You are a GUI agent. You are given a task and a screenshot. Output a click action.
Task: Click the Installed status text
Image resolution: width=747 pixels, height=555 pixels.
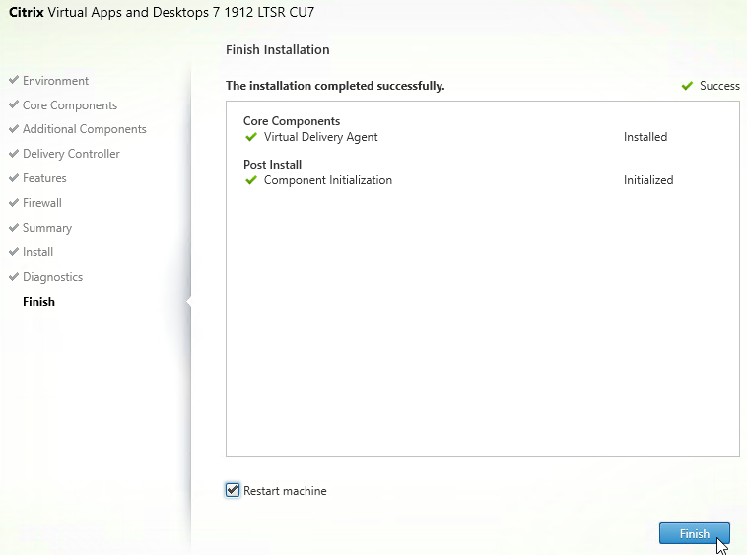645,137
